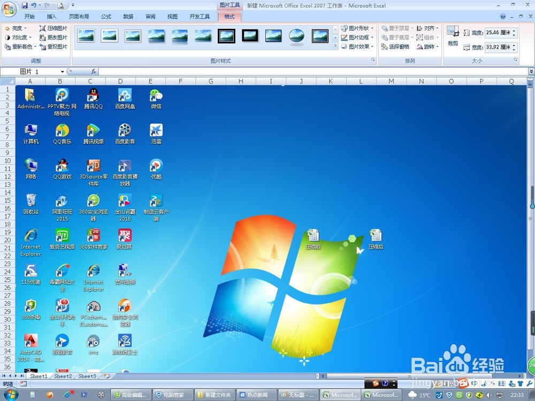Open size (大小) dialog launcher

[516, 60]
